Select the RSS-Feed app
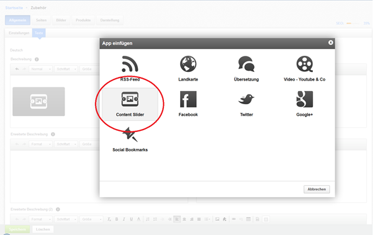Screen dimensions: 375x235 (x=130, y=69)
